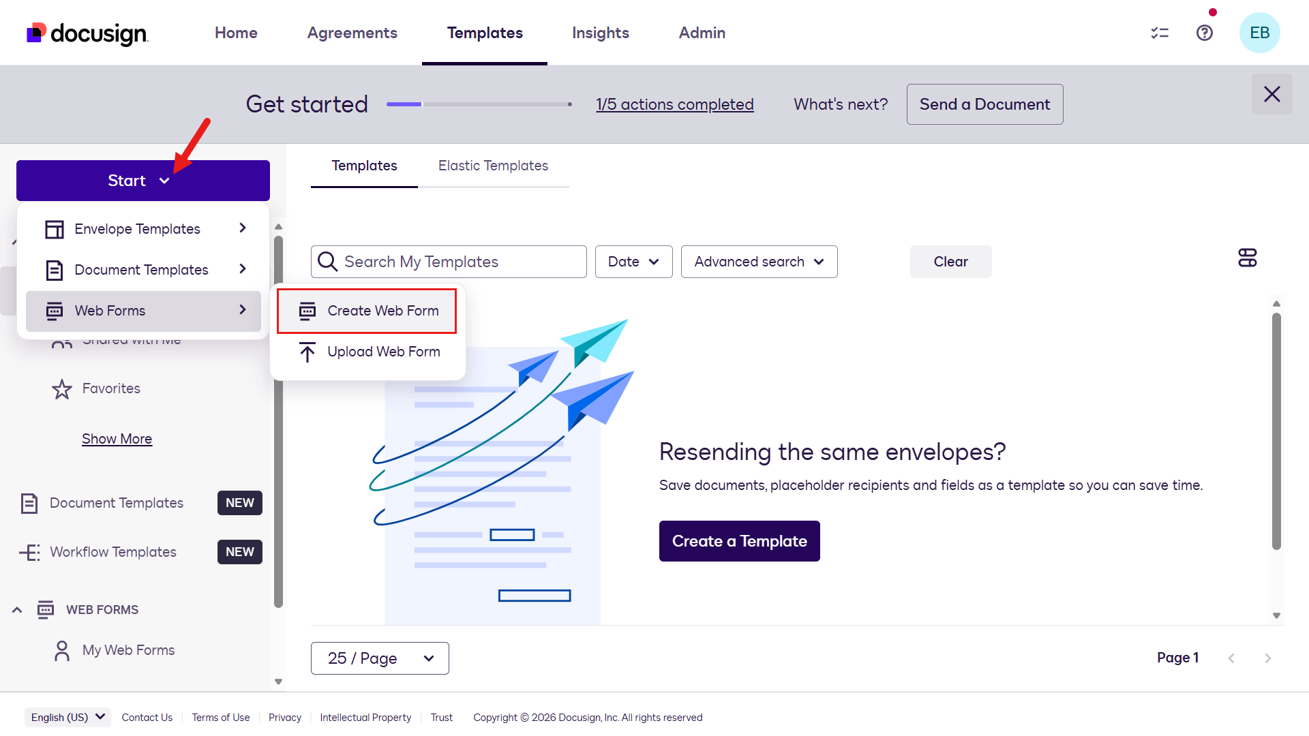
Task: Open Favorites in sidebar
Action: 111,388
